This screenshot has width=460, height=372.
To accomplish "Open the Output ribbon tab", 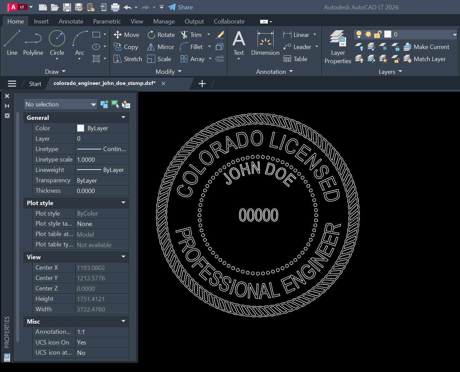I will 194,21.
